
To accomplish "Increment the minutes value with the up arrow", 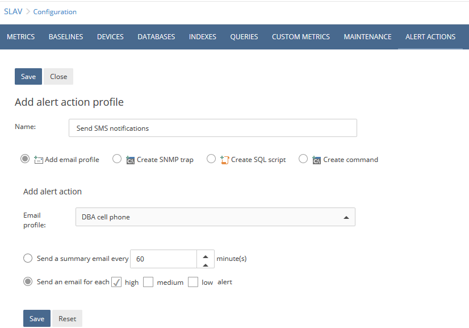I will [206, 255].
